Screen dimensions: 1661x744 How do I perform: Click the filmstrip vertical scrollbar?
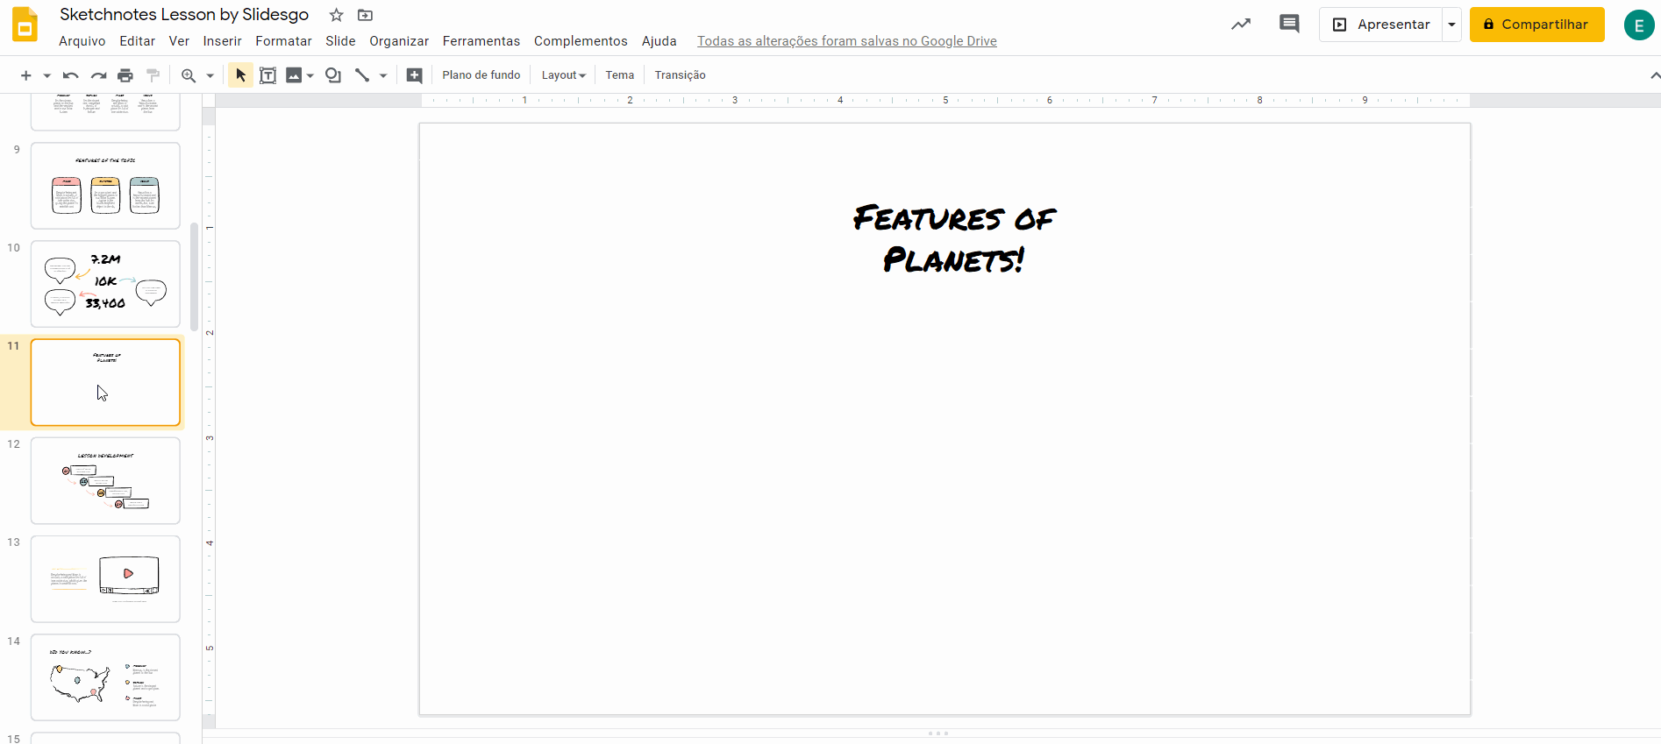(194, 277)
